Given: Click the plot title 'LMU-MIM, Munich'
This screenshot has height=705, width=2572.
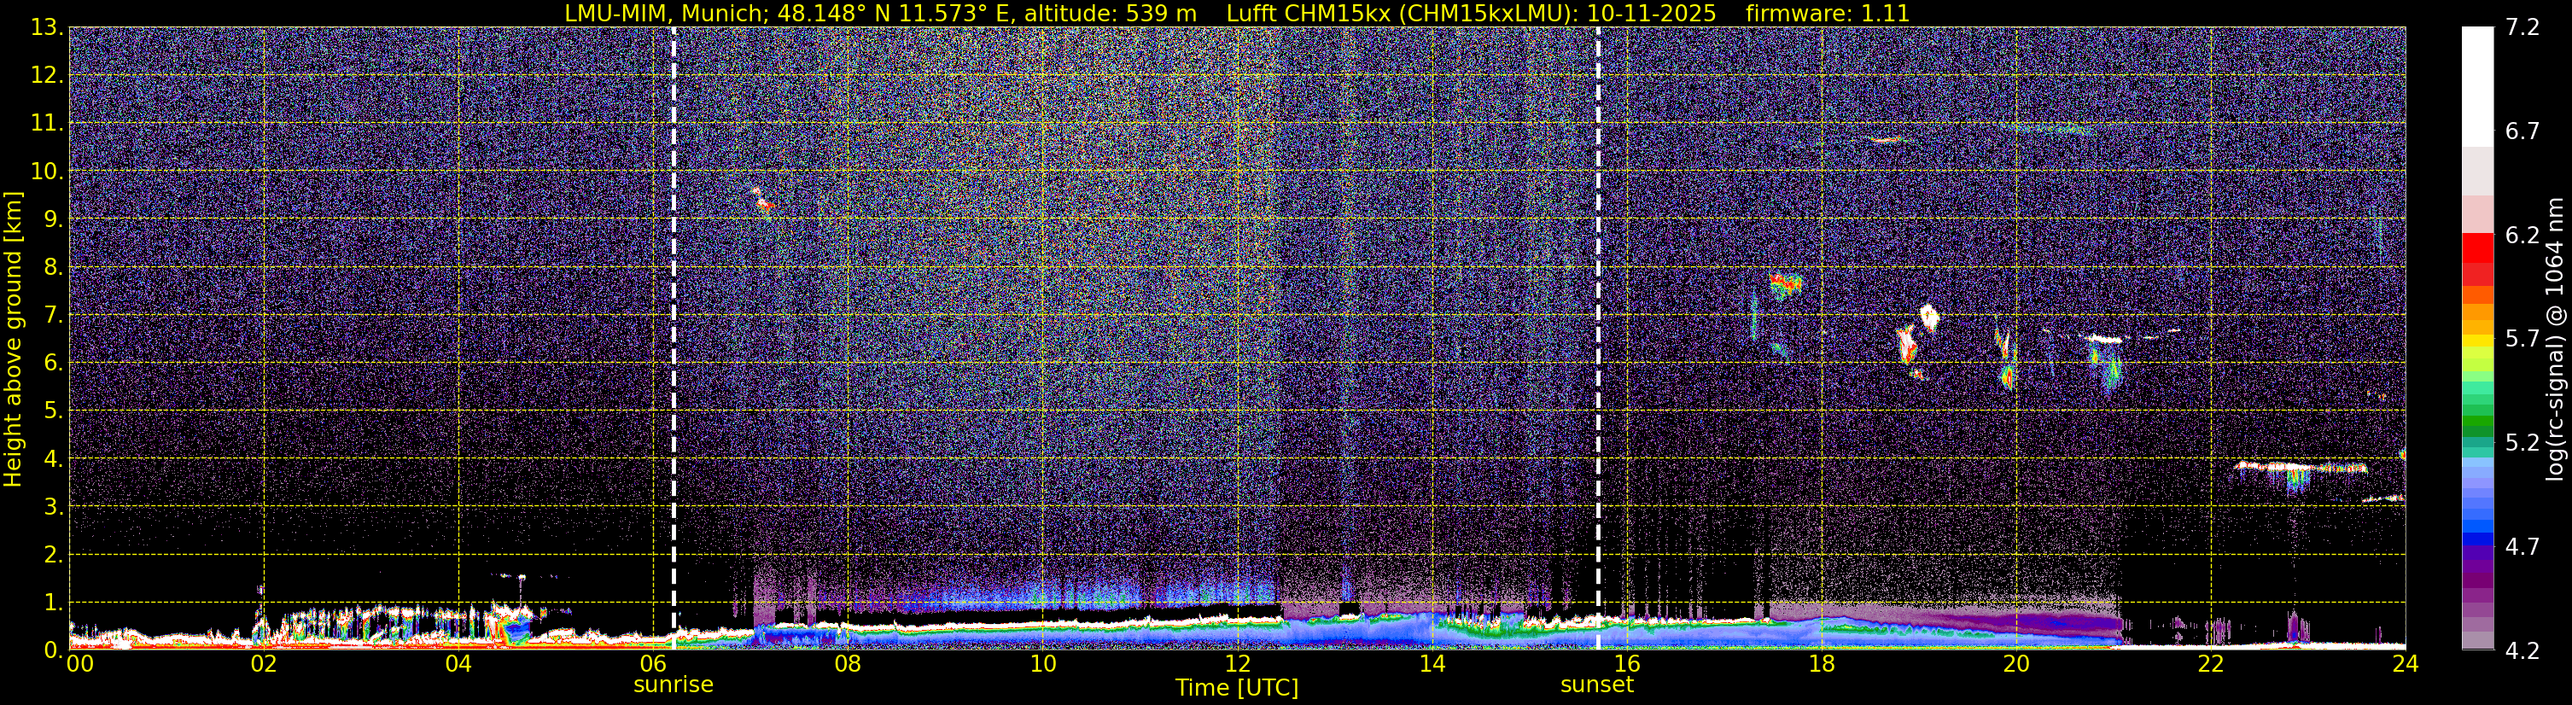Looking at the screenshot, I should pos(664,14).
